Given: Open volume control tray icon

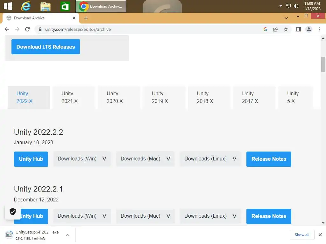Looking at the screenshot, I should 296,6.
